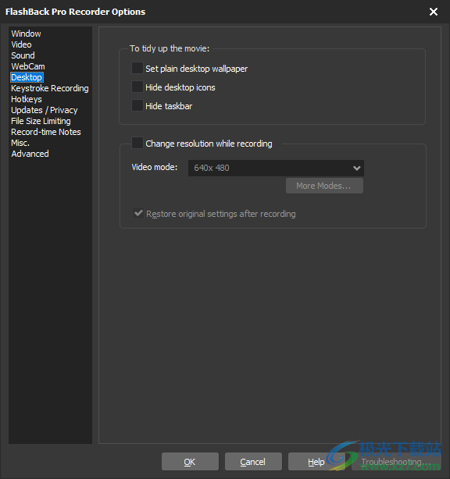Tick the Hide desktop icons checkbox
450x479 pixels.
click(x=137, y=87)
